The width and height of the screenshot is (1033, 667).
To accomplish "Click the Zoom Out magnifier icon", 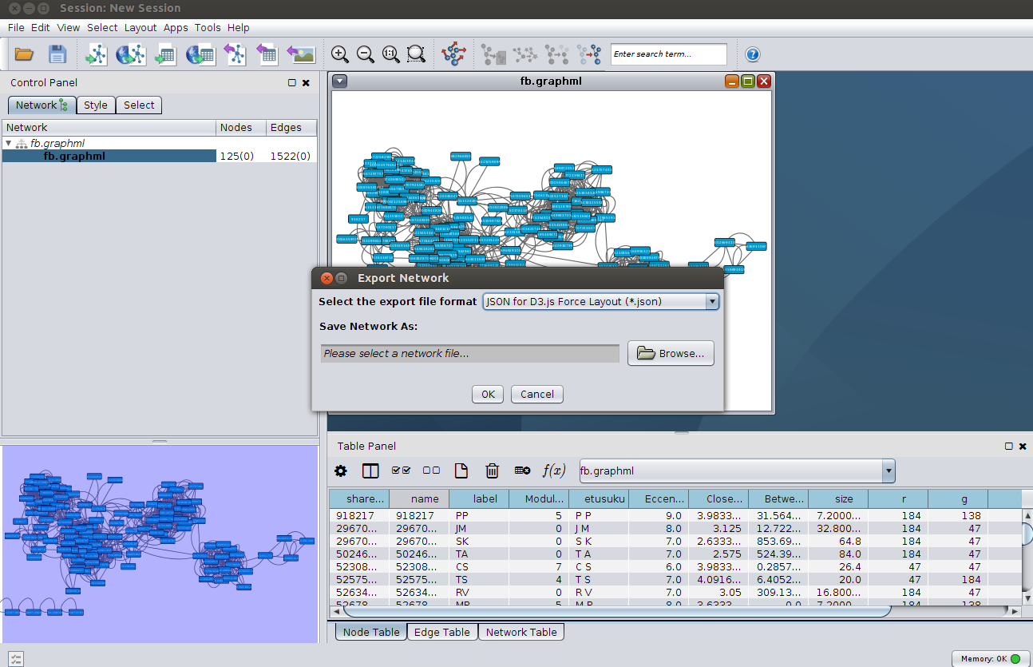I will point(366,54).
